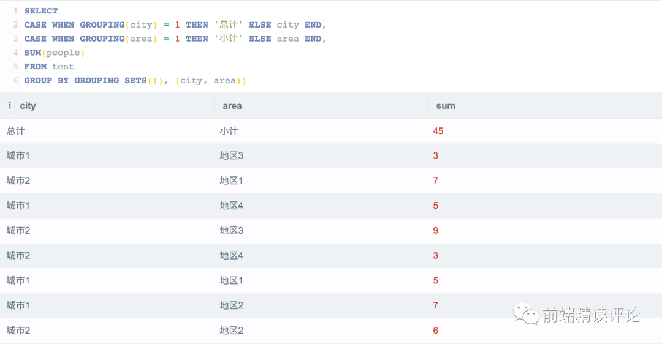Select 城市2 in the 地区2 row
Viewport: 662px width, 344px height.
pos(18,330)
